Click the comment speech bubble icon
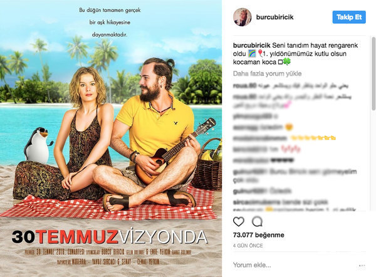Image resolution: width=376 pixels, height=277 pixels. pos(257,222)
